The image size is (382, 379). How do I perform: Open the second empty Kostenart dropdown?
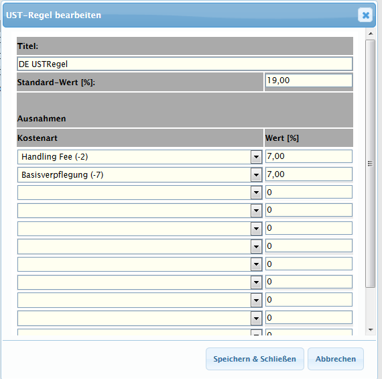[139, 211]
